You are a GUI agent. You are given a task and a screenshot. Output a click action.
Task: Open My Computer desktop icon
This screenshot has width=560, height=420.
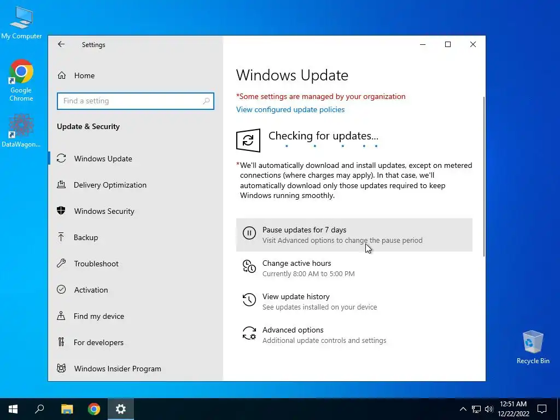click(x=21, y=22)
